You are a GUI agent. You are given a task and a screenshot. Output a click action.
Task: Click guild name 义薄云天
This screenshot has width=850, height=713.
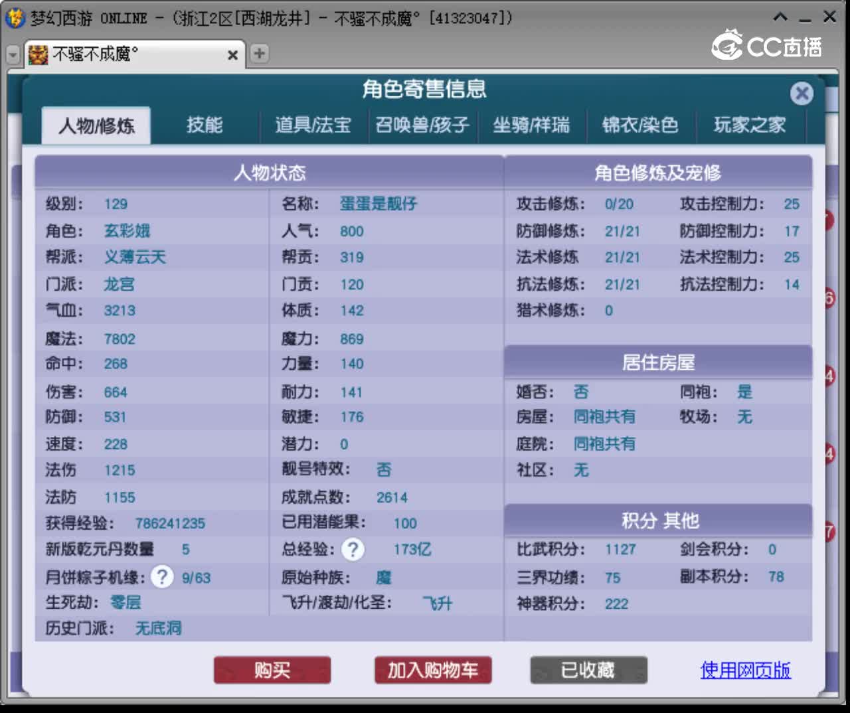(x=135, y=257)
